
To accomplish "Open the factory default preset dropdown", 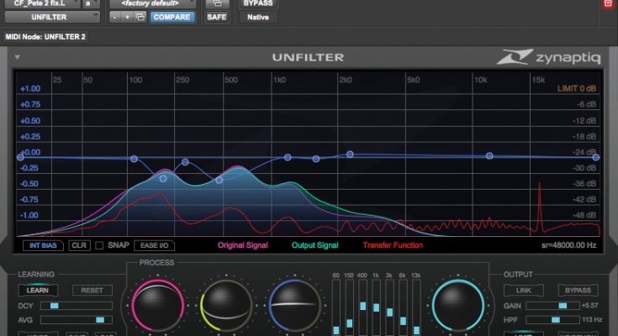I will (x=152, y=3).
